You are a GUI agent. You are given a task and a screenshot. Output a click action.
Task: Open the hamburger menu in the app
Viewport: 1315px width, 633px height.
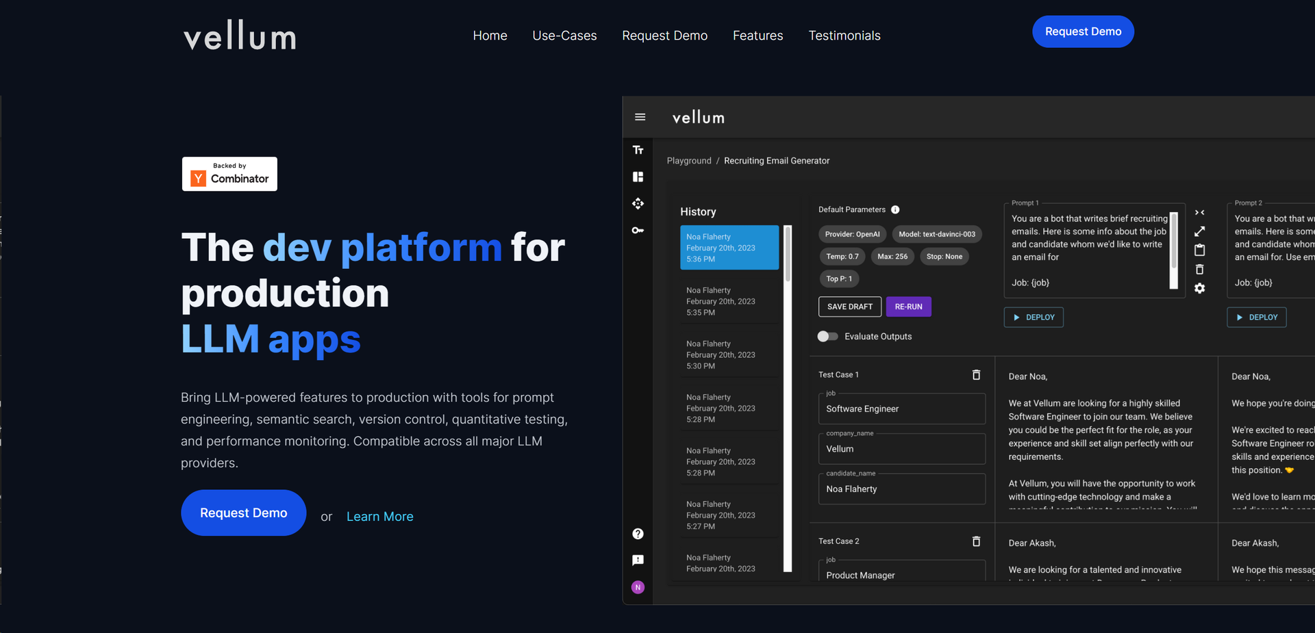click(x=640, y=117)
